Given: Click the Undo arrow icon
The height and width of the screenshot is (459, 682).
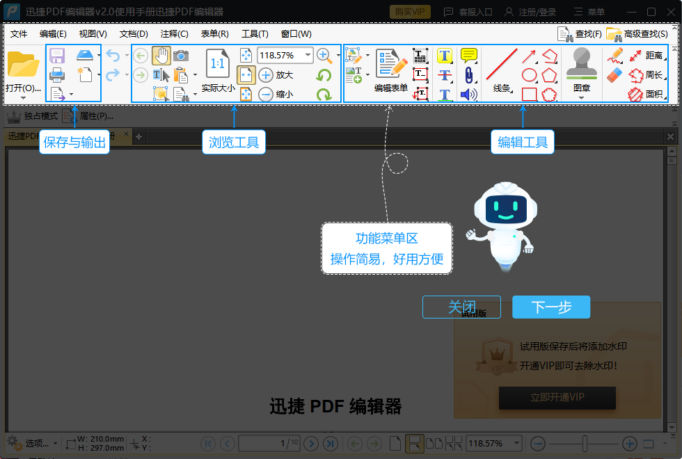Looking at the screenshot, I should pyautogui.click(x=113, y=56).
